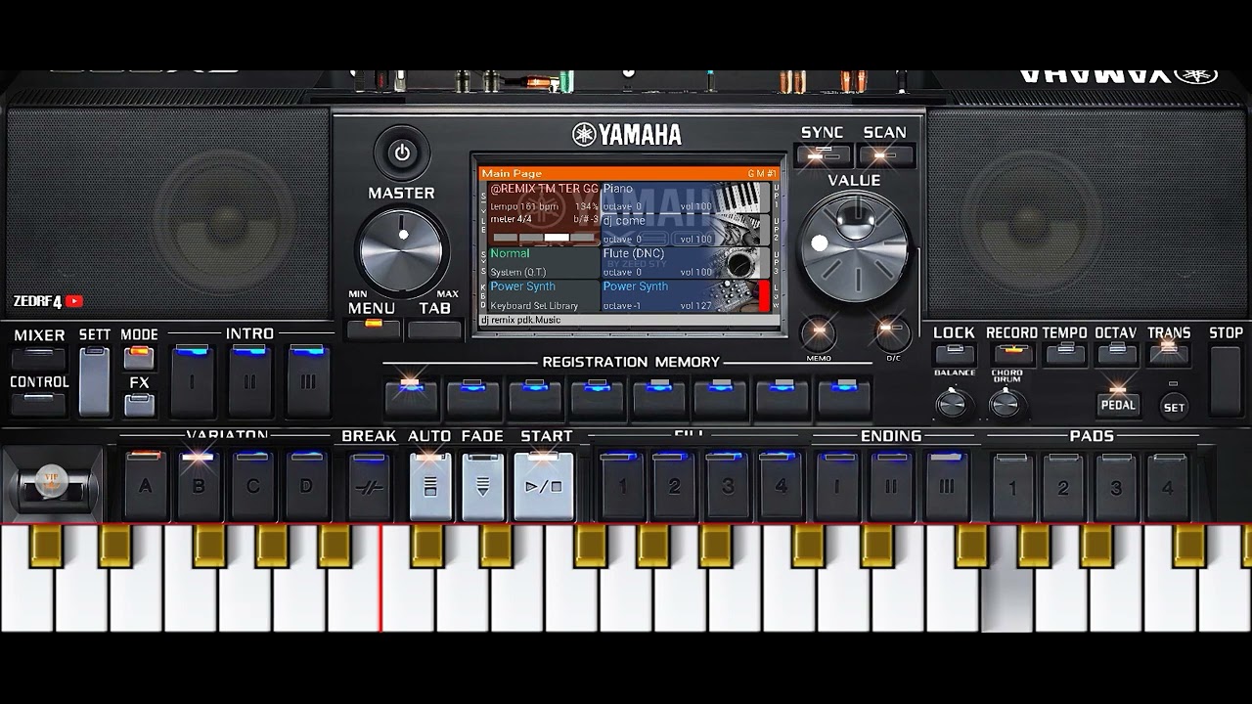Viewport: 1252px width, 704px height.
Task: Toggle the LOCK button
Action: 955,353
